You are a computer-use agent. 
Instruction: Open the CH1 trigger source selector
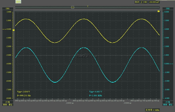click(145, 2)
